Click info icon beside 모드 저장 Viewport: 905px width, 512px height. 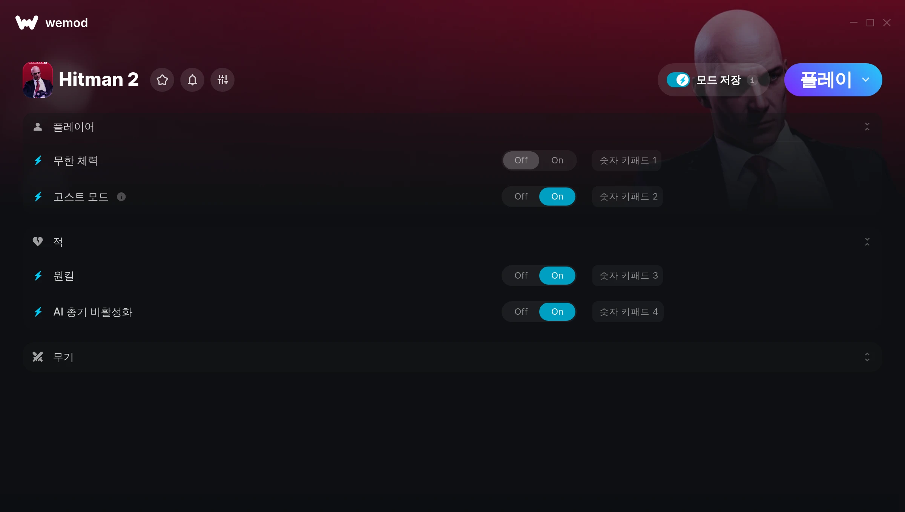(752, 80)
